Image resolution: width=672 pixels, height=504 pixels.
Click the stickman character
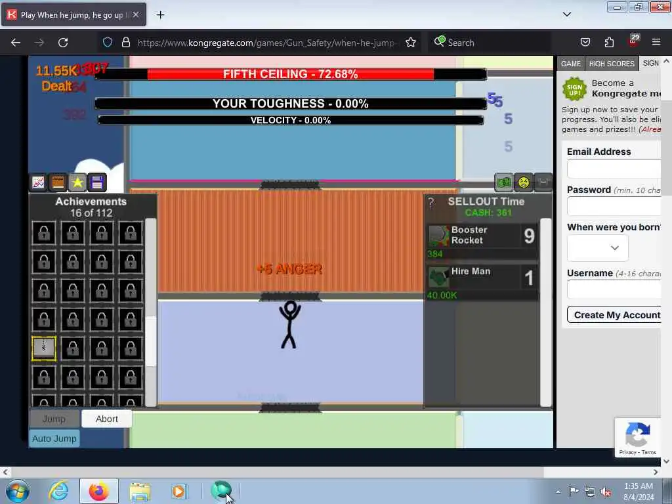coord(289,324)
